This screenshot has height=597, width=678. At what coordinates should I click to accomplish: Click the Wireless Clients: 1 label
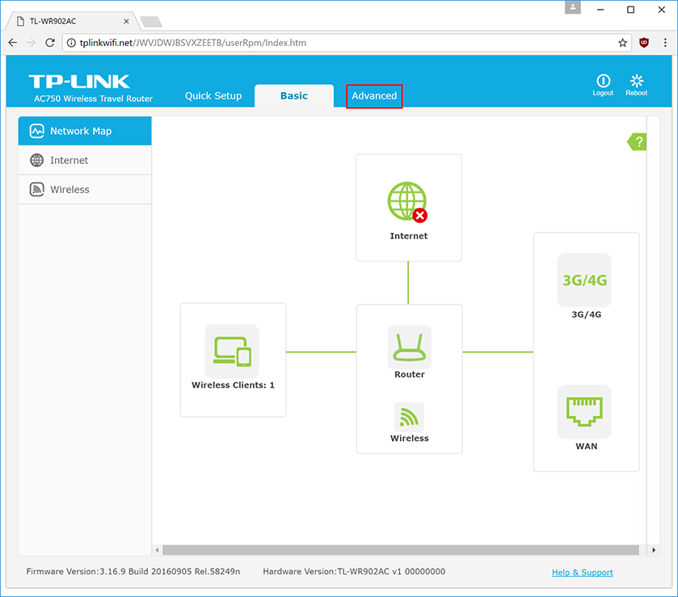(233, 385)
